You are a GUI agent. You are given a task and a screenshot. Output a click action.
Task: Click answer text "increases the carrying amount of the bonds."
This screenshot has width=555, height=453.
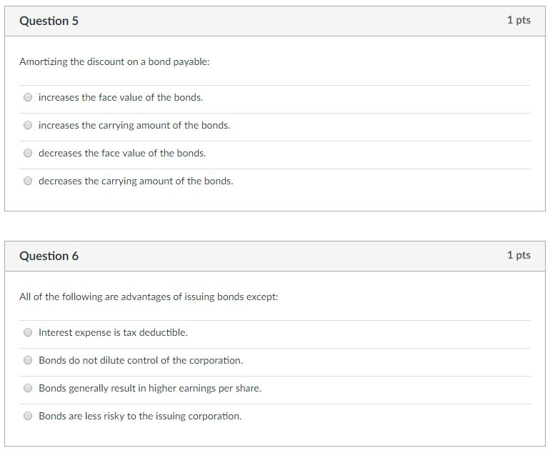134,125
